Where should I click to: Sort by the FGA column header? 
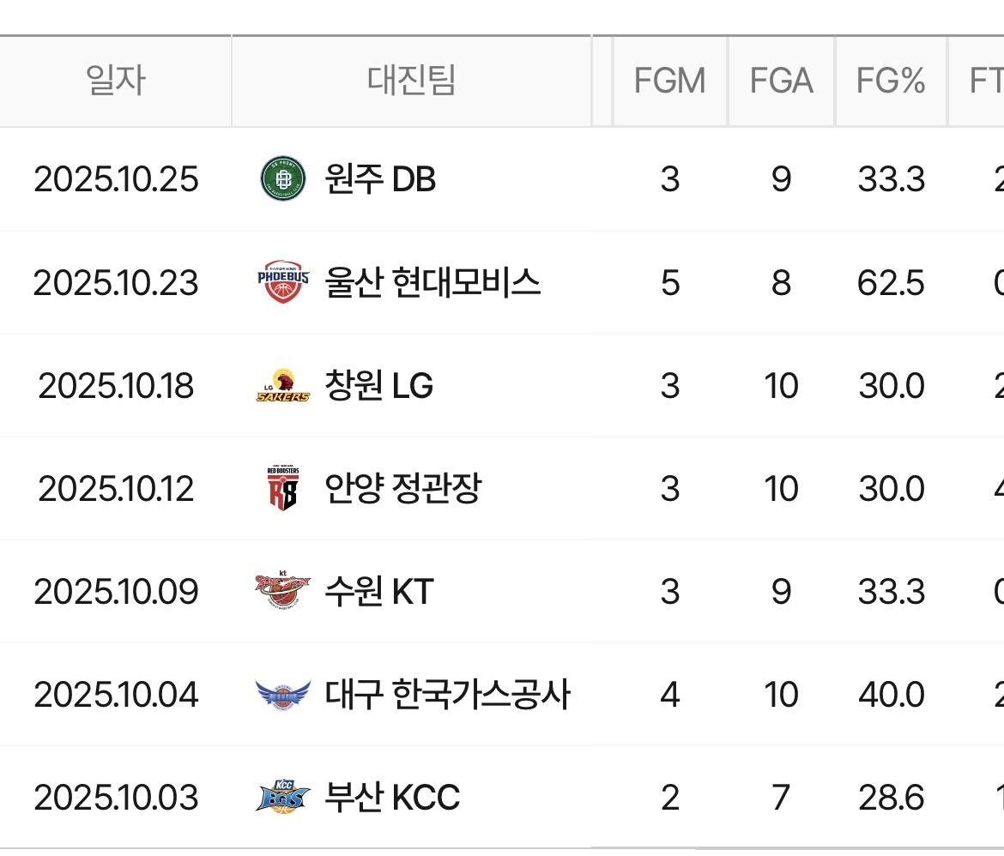point(781,81)
